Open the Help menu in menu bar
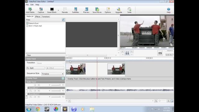 pos(37,5)
